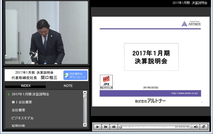Click the 00:00/00:00 time display
213x134 pixels.
tap(182, 127)
